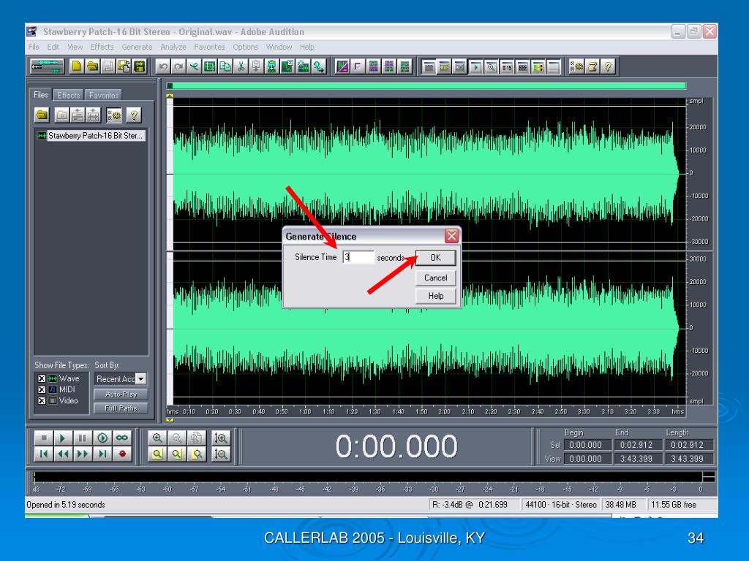Zoom in vertically icon
The height and width of the screenshot is (561, 749).
point(221,438)
